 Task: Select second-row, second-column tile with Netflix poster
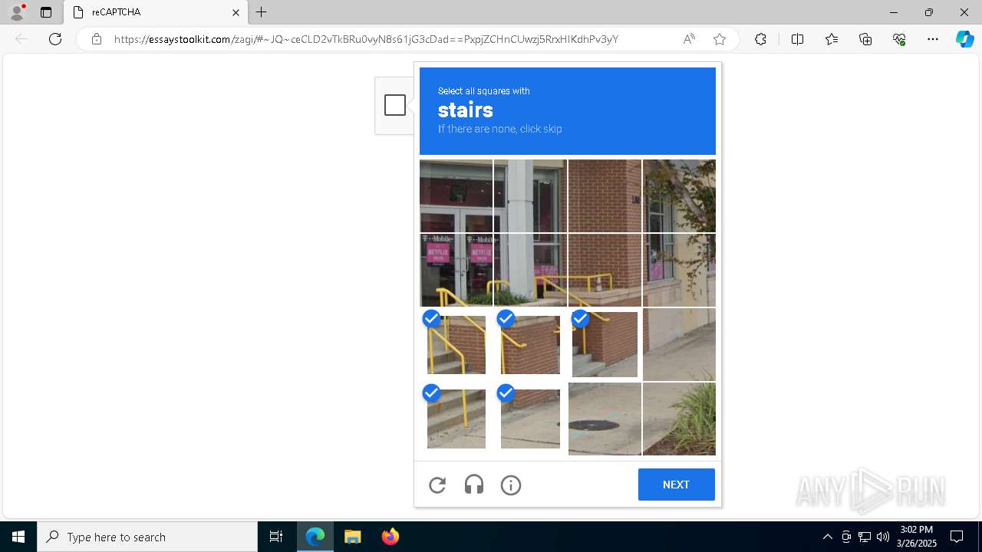pyautogui.click(x=530, y=270)
